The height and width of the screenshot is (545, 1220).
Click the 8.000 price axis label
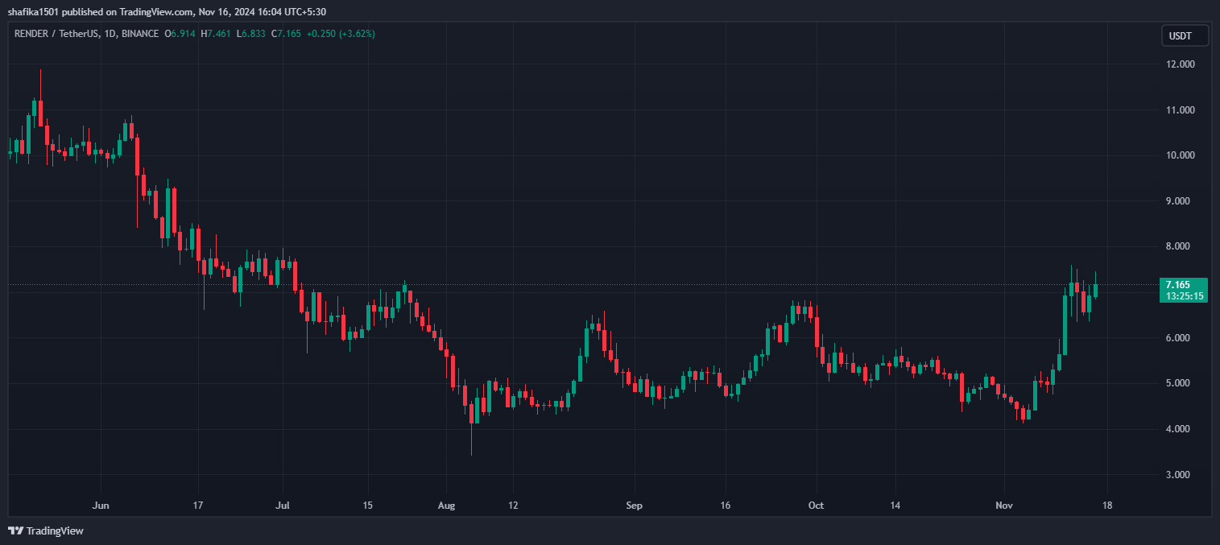tap(1179, 246)
